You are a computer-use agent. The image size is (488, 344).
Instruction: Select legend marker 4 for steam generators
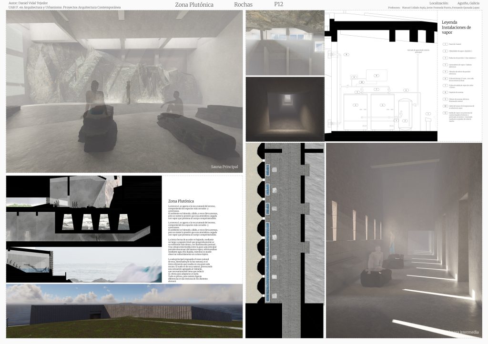tap(445, 65)
